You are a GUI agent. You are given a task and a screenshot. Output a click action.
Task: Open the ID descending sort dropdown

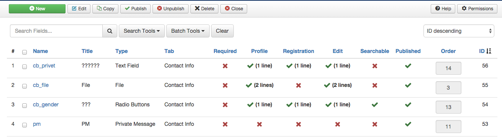[x=459, y=31]
